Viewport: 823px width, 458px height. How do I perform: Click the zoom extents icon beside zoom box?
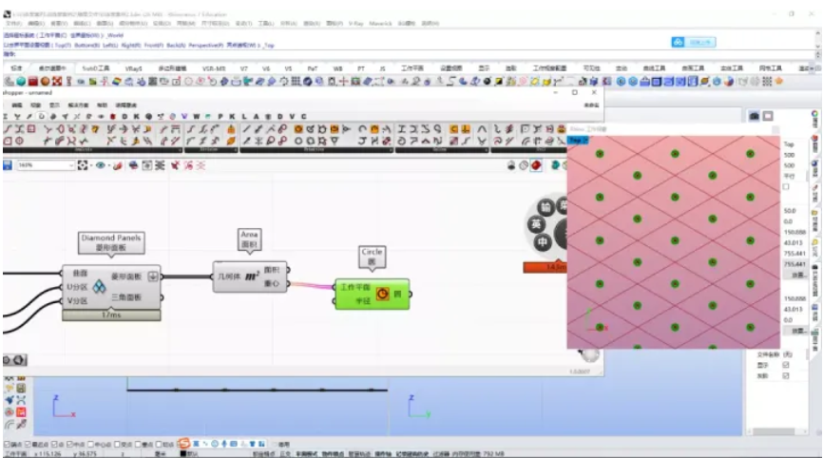[83, 165]
